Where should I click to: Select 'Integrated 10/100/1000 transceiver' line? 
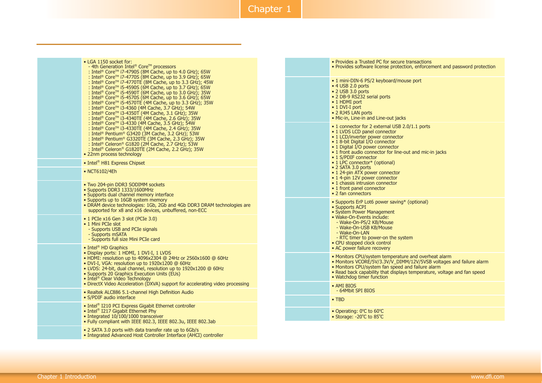[123, 316]
